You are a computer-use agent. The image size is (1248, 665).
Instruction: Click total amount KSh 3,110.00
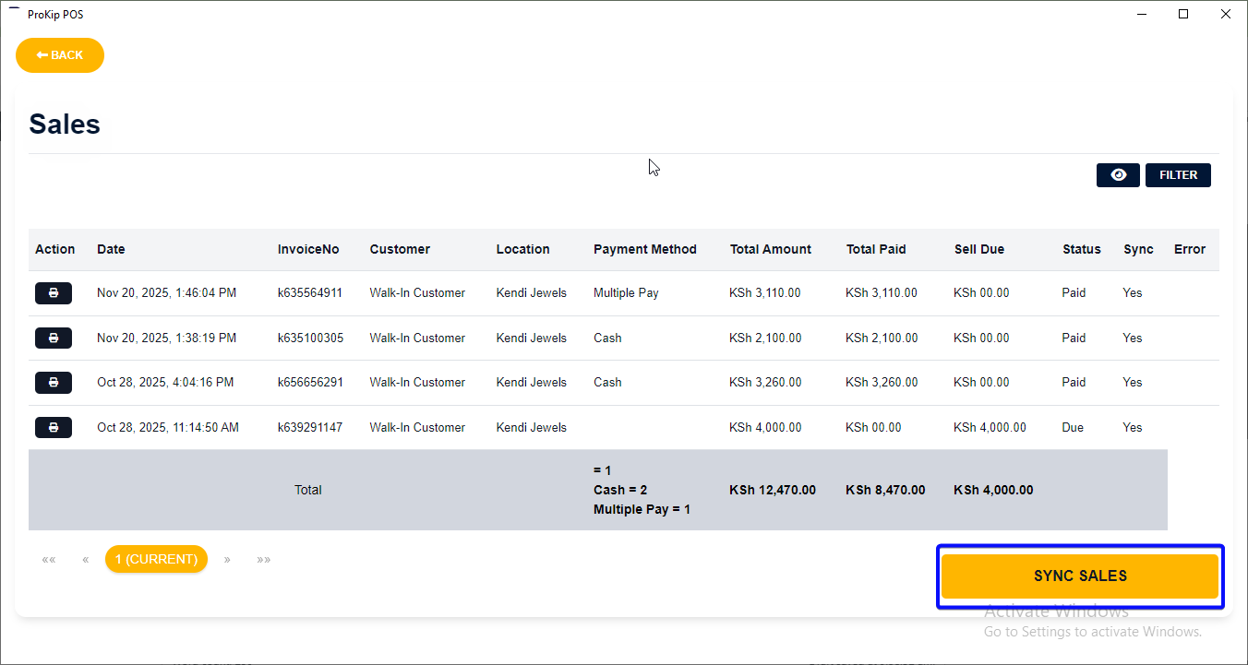tap(765, 293)
